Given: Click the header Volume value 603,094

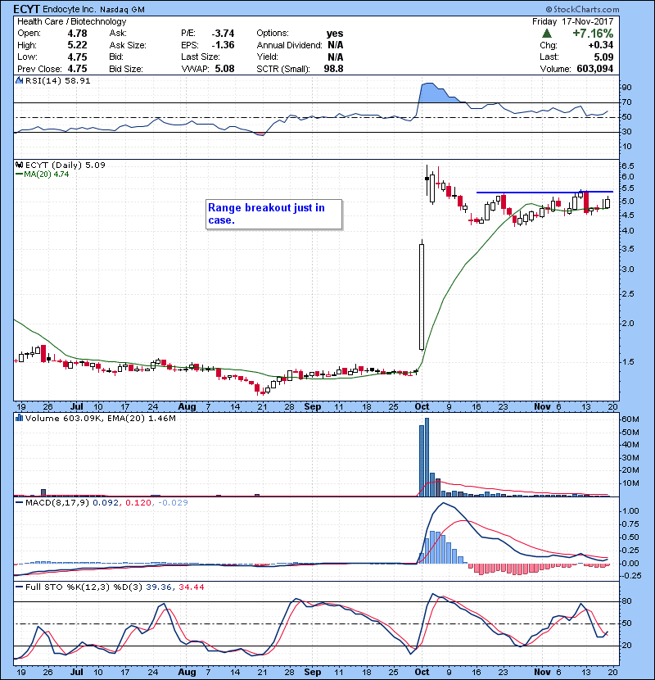Looking at the screenshot, I should click(595, 69).
